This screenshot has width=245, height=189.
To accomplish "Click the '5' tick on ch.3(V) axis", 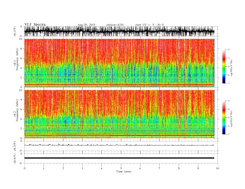I will (21, 141).
